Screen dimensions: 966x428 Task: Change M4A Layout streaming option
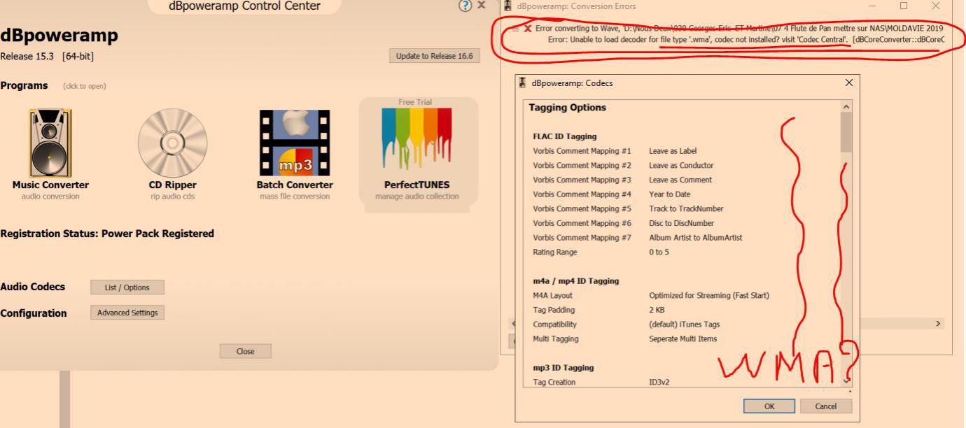pos(708,296)
